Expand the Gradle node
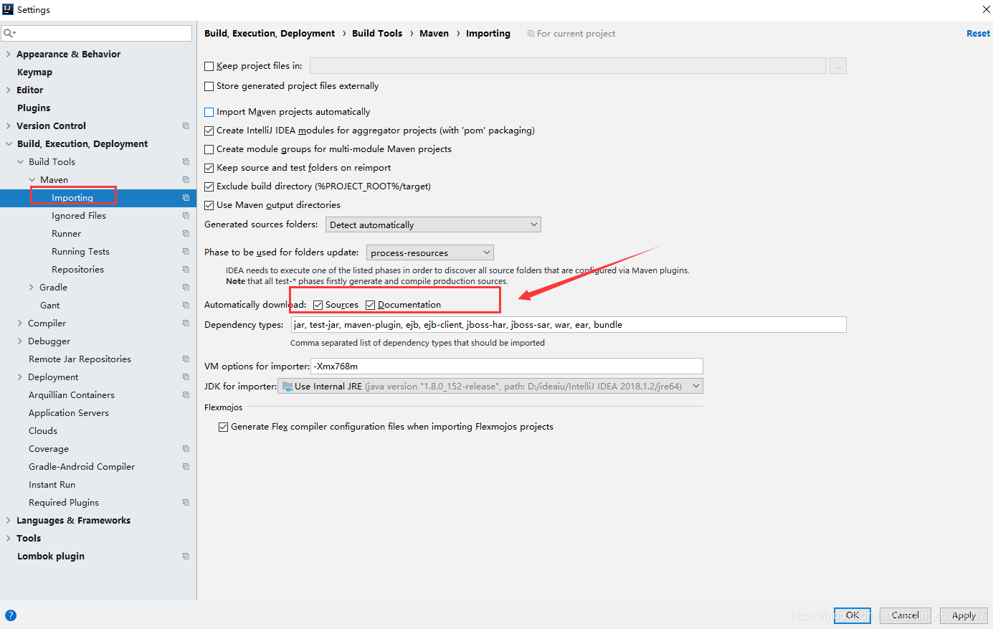993x629 pixels. pos(32,287)
